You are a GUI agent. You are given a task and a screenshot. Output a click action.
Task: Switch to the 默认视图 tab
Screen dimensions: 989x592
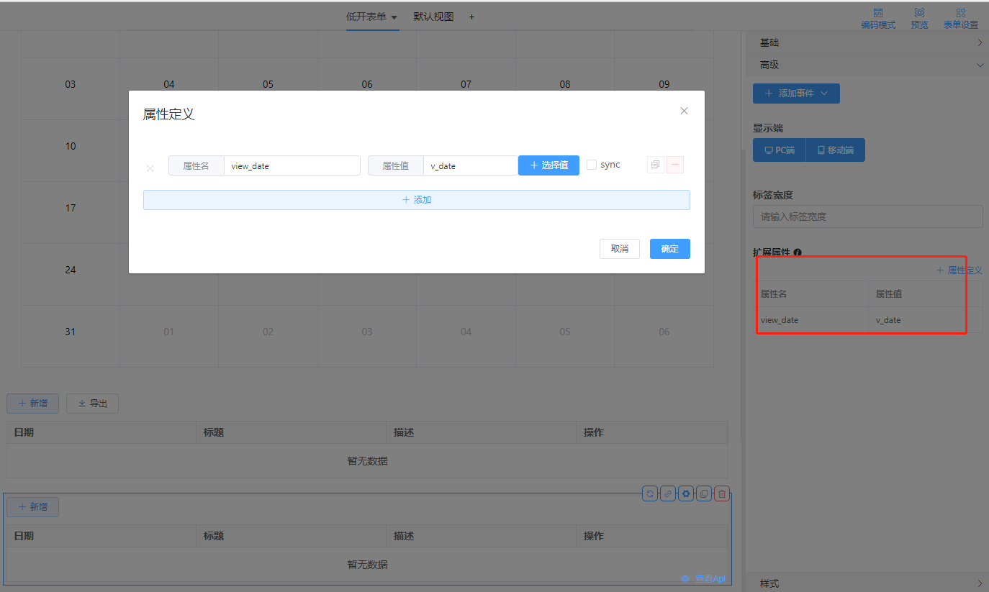point(433,17)
